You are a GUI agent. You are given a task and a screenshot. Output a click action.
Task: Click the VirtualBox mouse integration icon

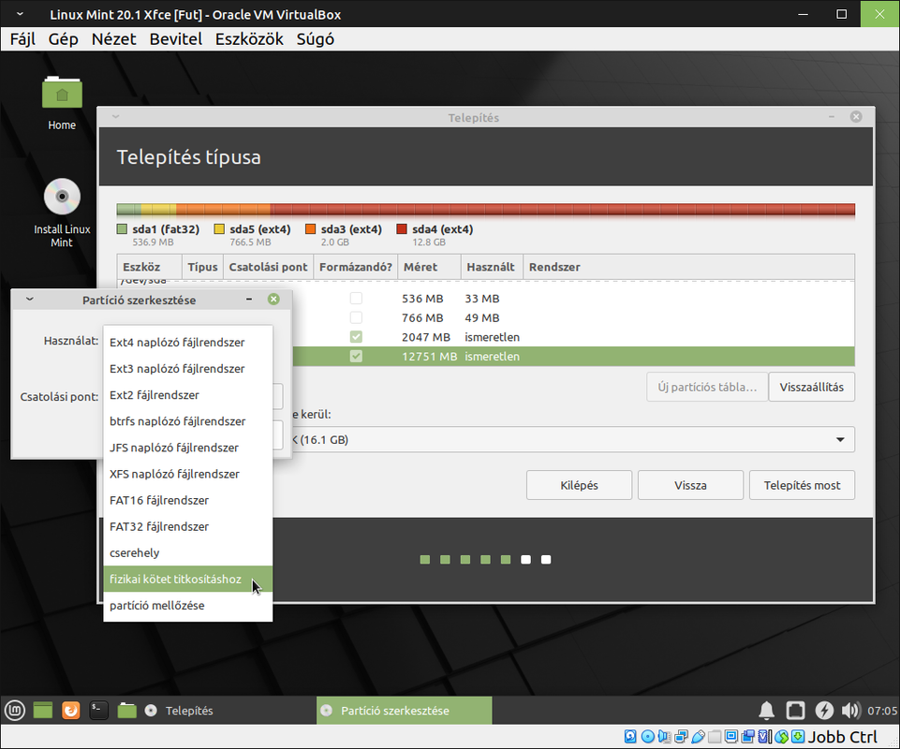(781, 737)
